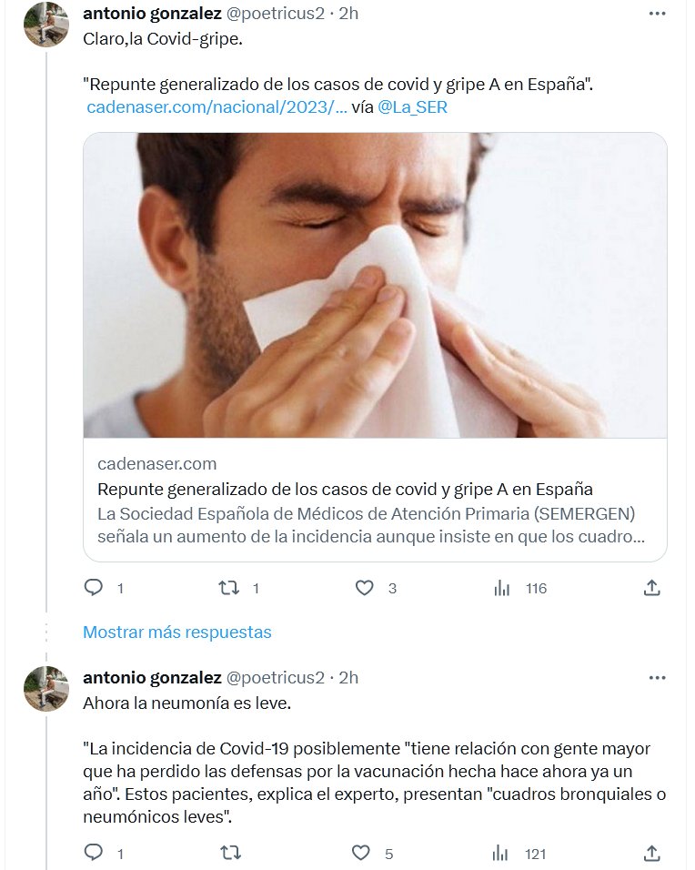This screenshot has height=870, width=695.
Task: Open the cadenaser.com/nacional link
Action: click(x=217, y=107)
